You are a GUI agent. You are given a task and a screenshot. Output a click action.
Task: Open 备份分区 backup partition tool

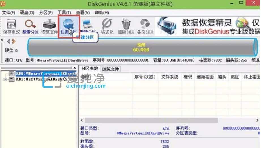point(145,26)
